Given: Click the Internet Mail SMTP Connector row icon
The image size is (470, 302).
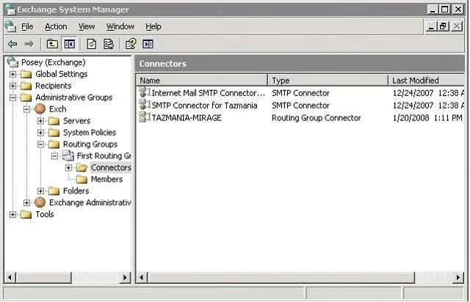Looking at the screenshot, I should click(x=145, y=92).
